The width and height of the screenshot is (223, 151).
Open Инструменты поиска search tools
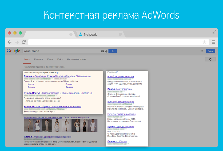(77, 59)
